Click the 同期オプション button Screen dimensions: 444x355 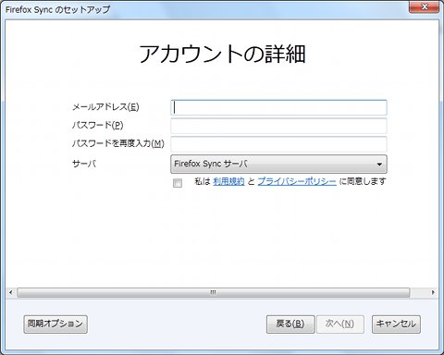(55, 324)
